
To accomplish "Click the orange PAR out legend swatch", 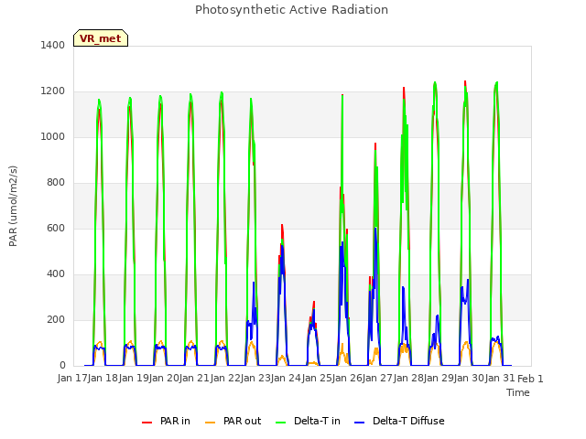I will (x=211, y=423).
